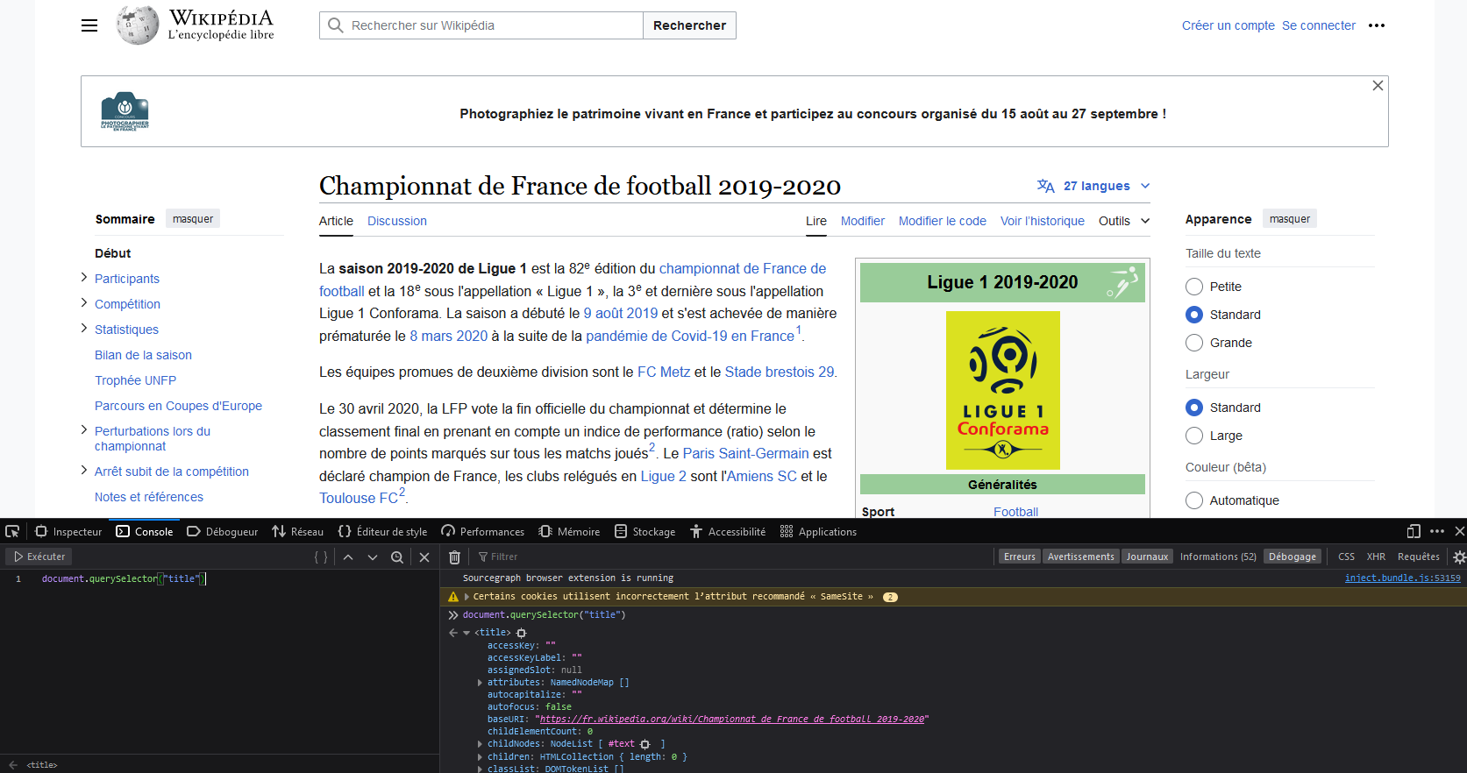Toggle the Débogage console filter
This screenshot has width=1467, height=773.
(x=1293, y=557)
